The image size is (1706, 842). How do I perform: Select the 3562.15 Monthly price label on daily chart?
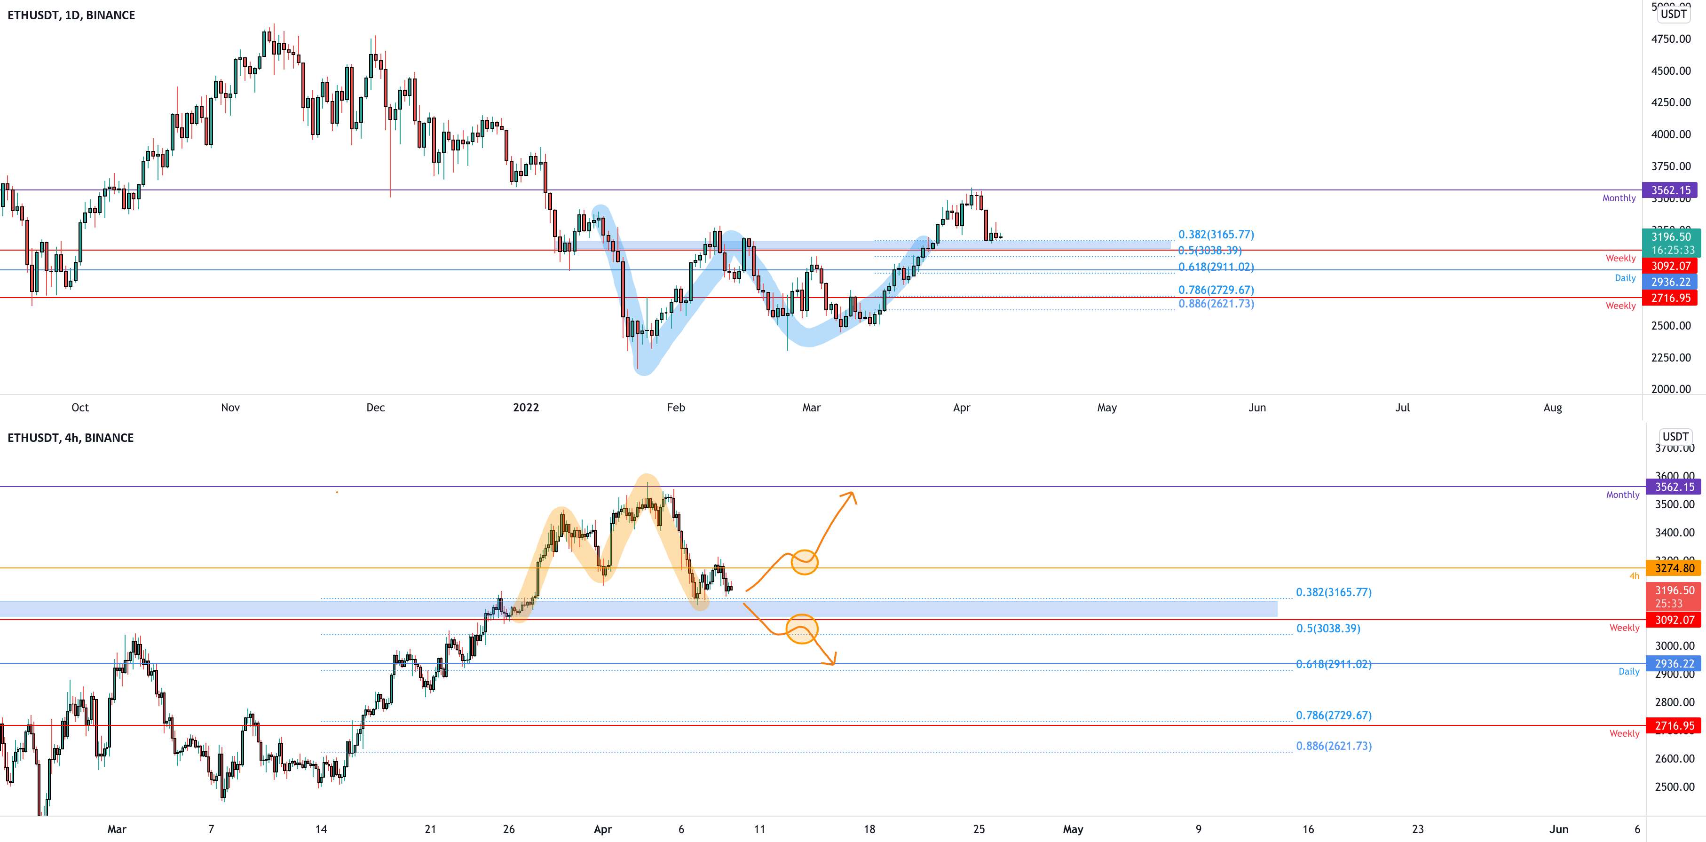tap(1670, 190)
